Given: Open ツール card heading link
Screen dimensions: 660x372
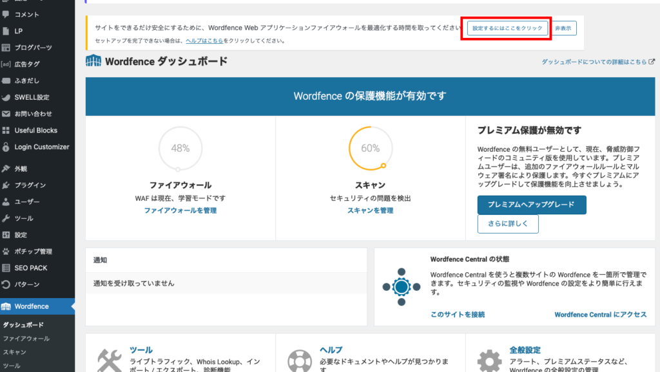Looking at the screenshot, I should tap(141, 349).
